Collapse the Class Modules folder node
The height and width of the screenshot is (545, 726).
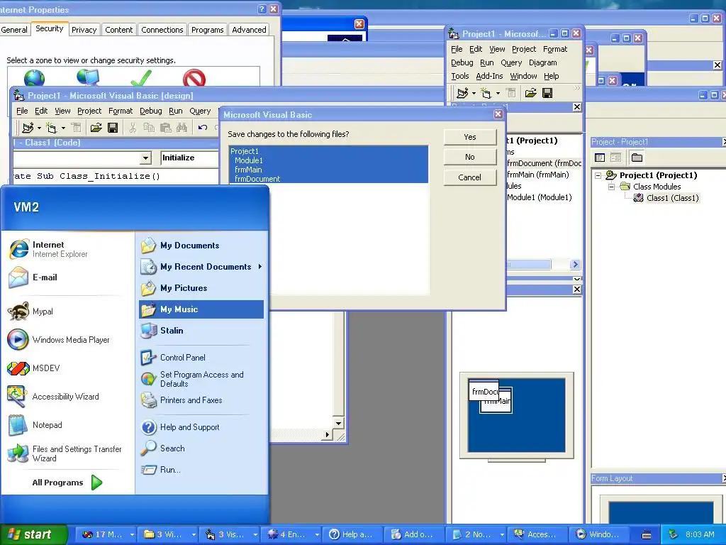tap(612, 187)
